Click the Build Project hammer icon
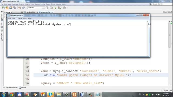 point(48,8)
